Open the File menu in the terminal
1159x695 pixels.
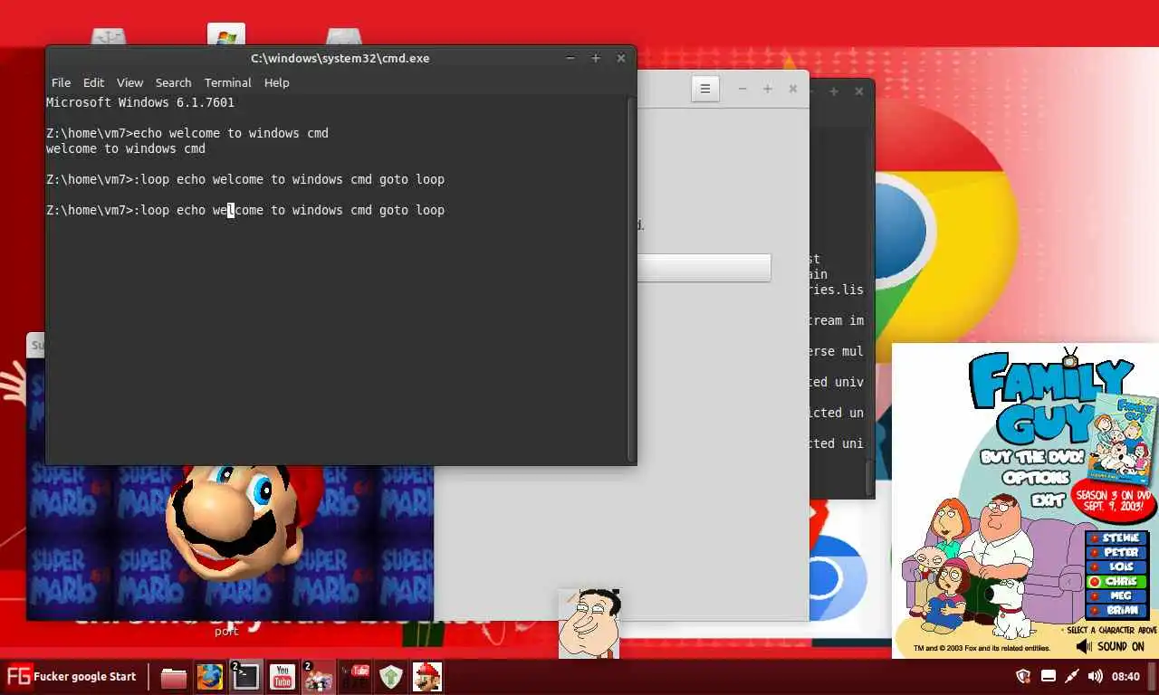[x=61, y=82]
